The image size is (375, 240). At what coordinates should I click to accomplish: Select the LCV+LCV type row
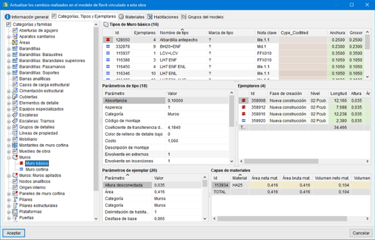(233, 54)
